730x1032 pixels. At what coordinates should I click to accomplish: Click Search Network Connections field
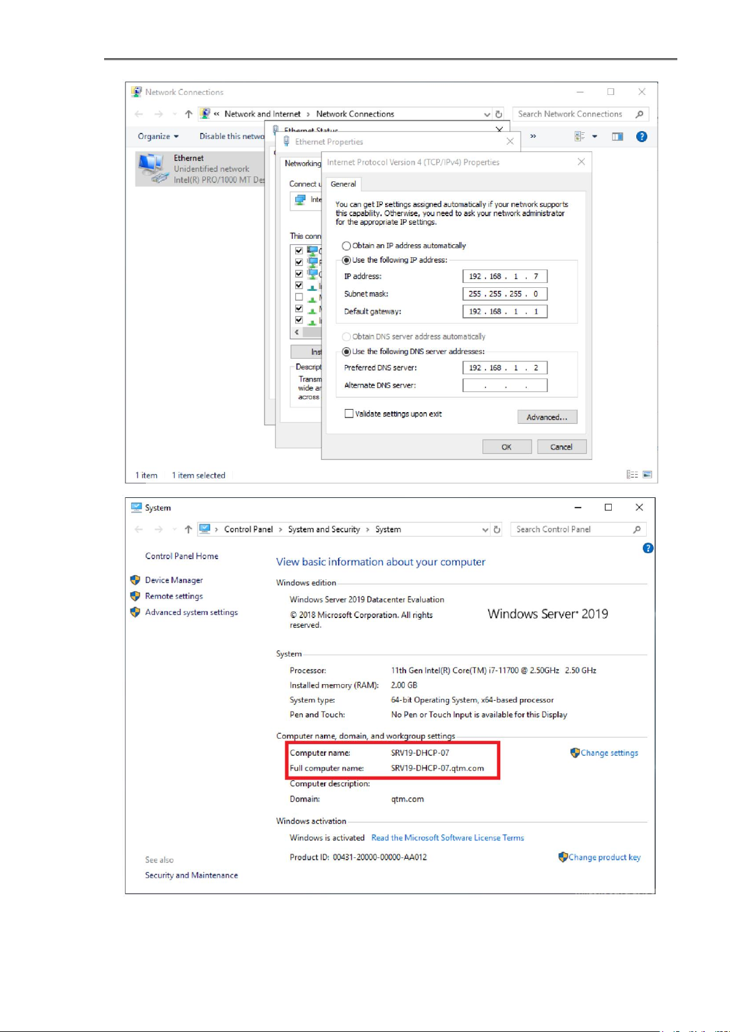[581, 114]
